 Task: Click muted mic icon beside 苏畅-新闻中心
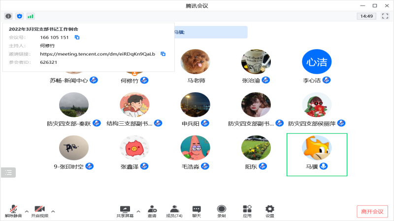click(94, 80)
